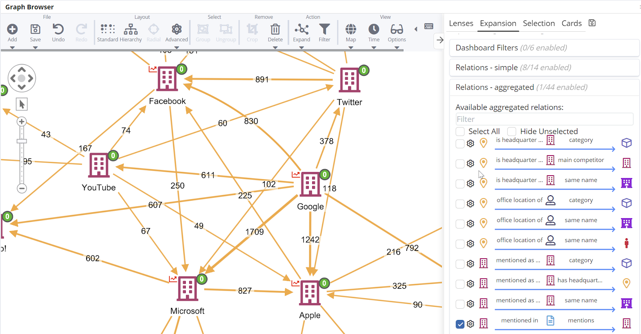Expand Relations - simple section
The width and height of the screenshot is (641, 334).
(x=544, y=67)
